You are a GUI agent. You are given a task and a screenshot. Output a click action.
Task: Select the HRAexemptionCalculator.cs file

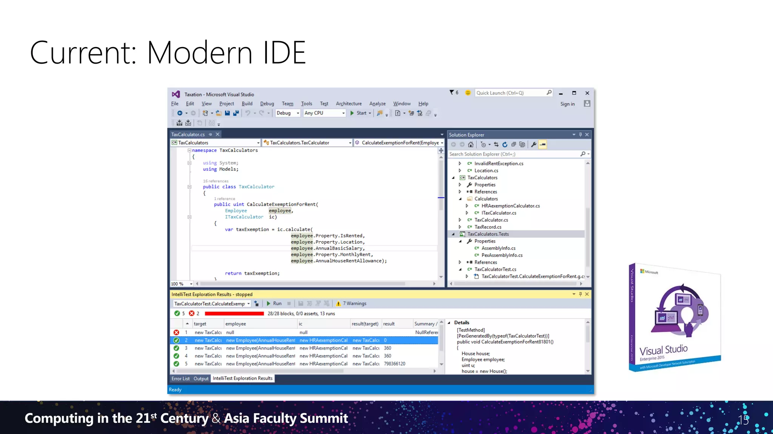click(x=510, y=206)
